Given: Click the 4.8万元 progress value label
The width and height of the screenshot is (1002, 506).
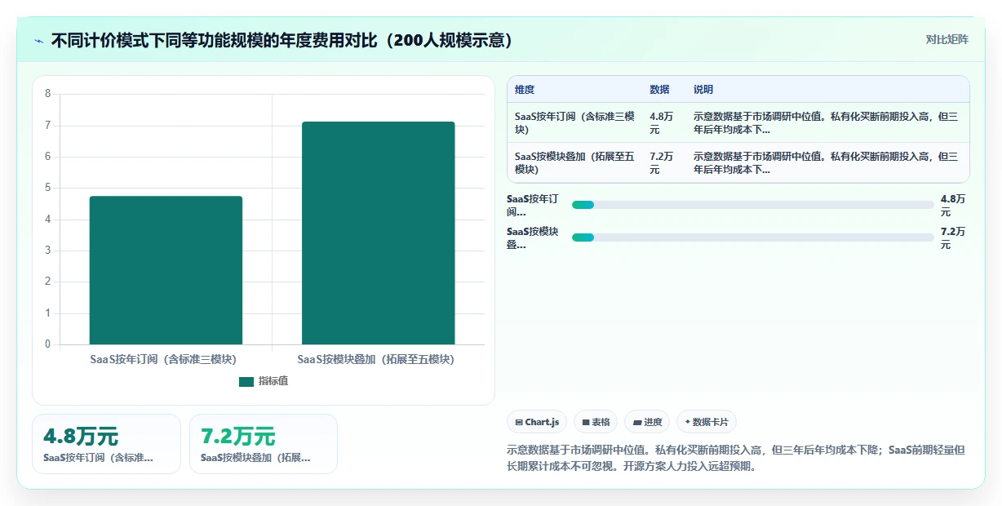Looking at the screenshot, I should pos(952,205).
